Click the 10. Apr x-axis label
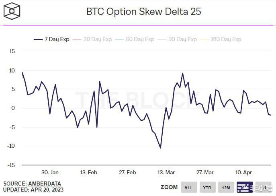 coord(243,172)
